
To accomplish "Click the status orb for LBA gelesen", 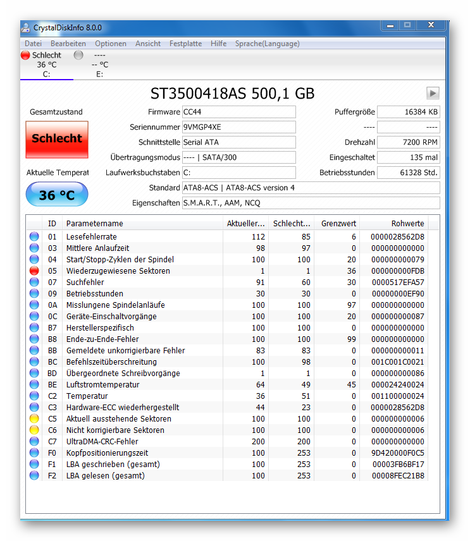I will 34,475.
